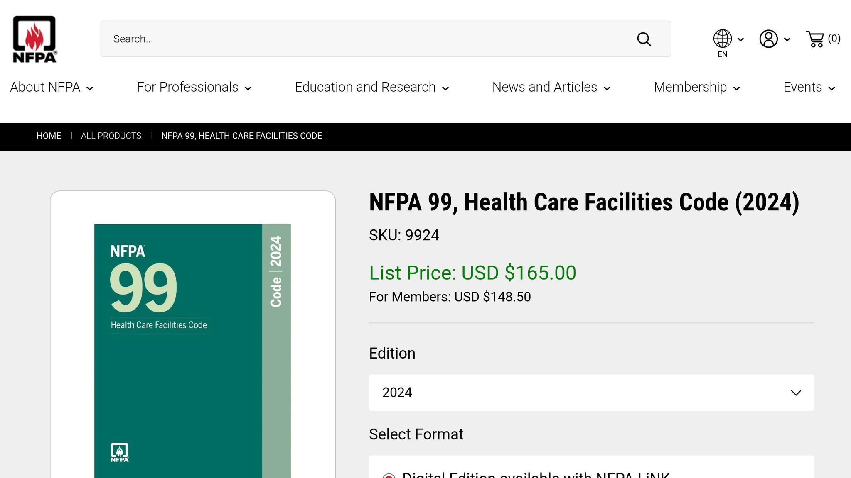Click the List Price USD $165.00 text

tap(472, 273)
